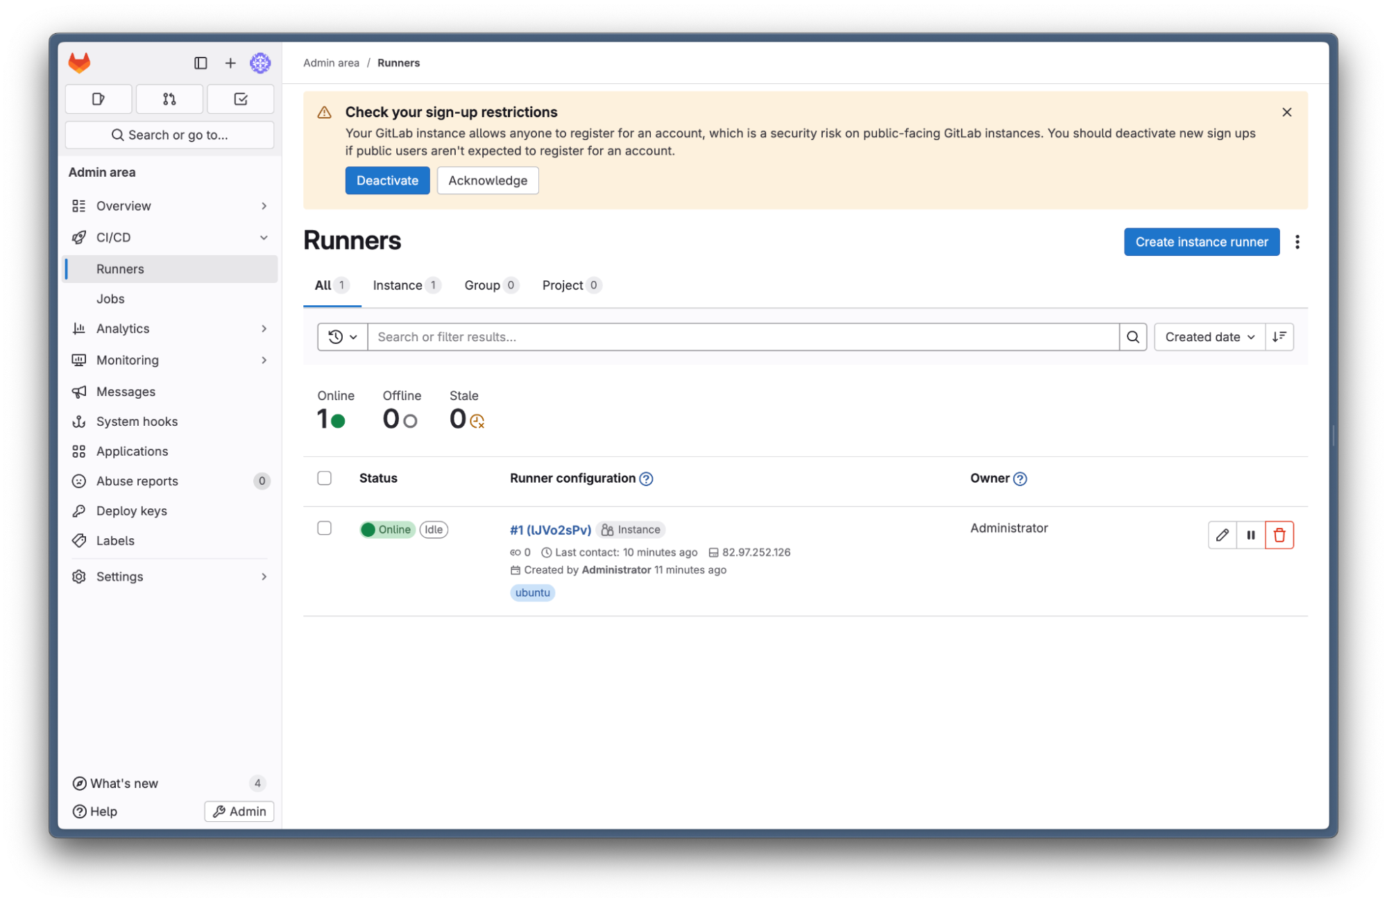Click Admin area breadcrumb link
This screenshot has height=903, width=1387.
(x=331, y=63)
